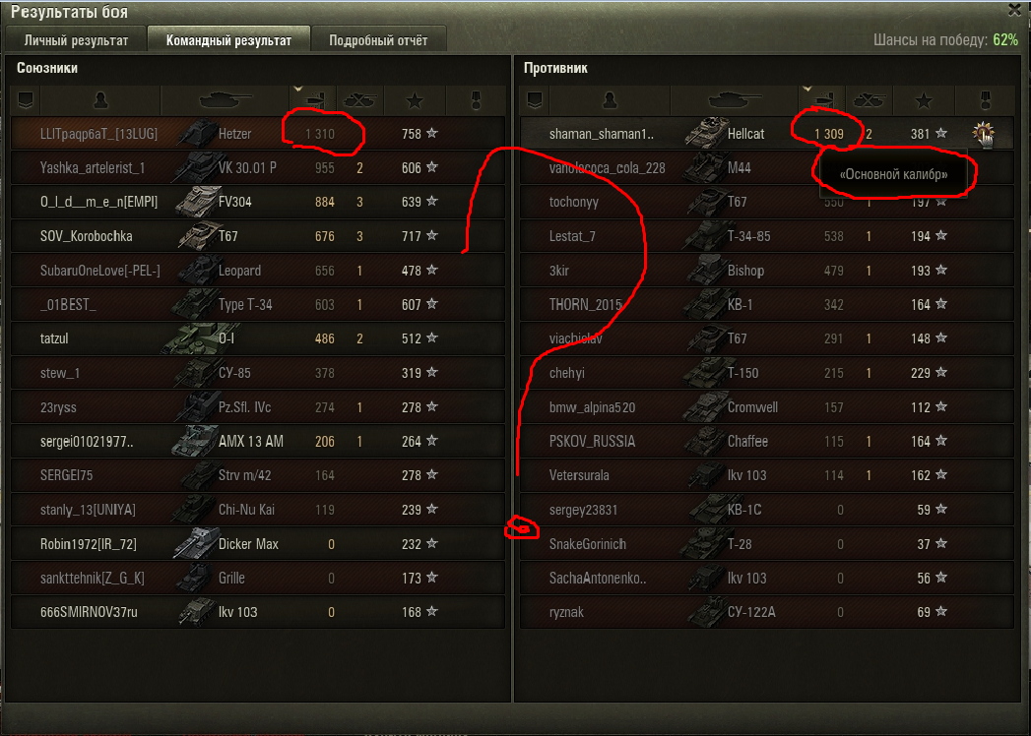Toggle enemy damage sort arrow
This screenshot has height=736, width=1031.
click(x=807, y=89)
